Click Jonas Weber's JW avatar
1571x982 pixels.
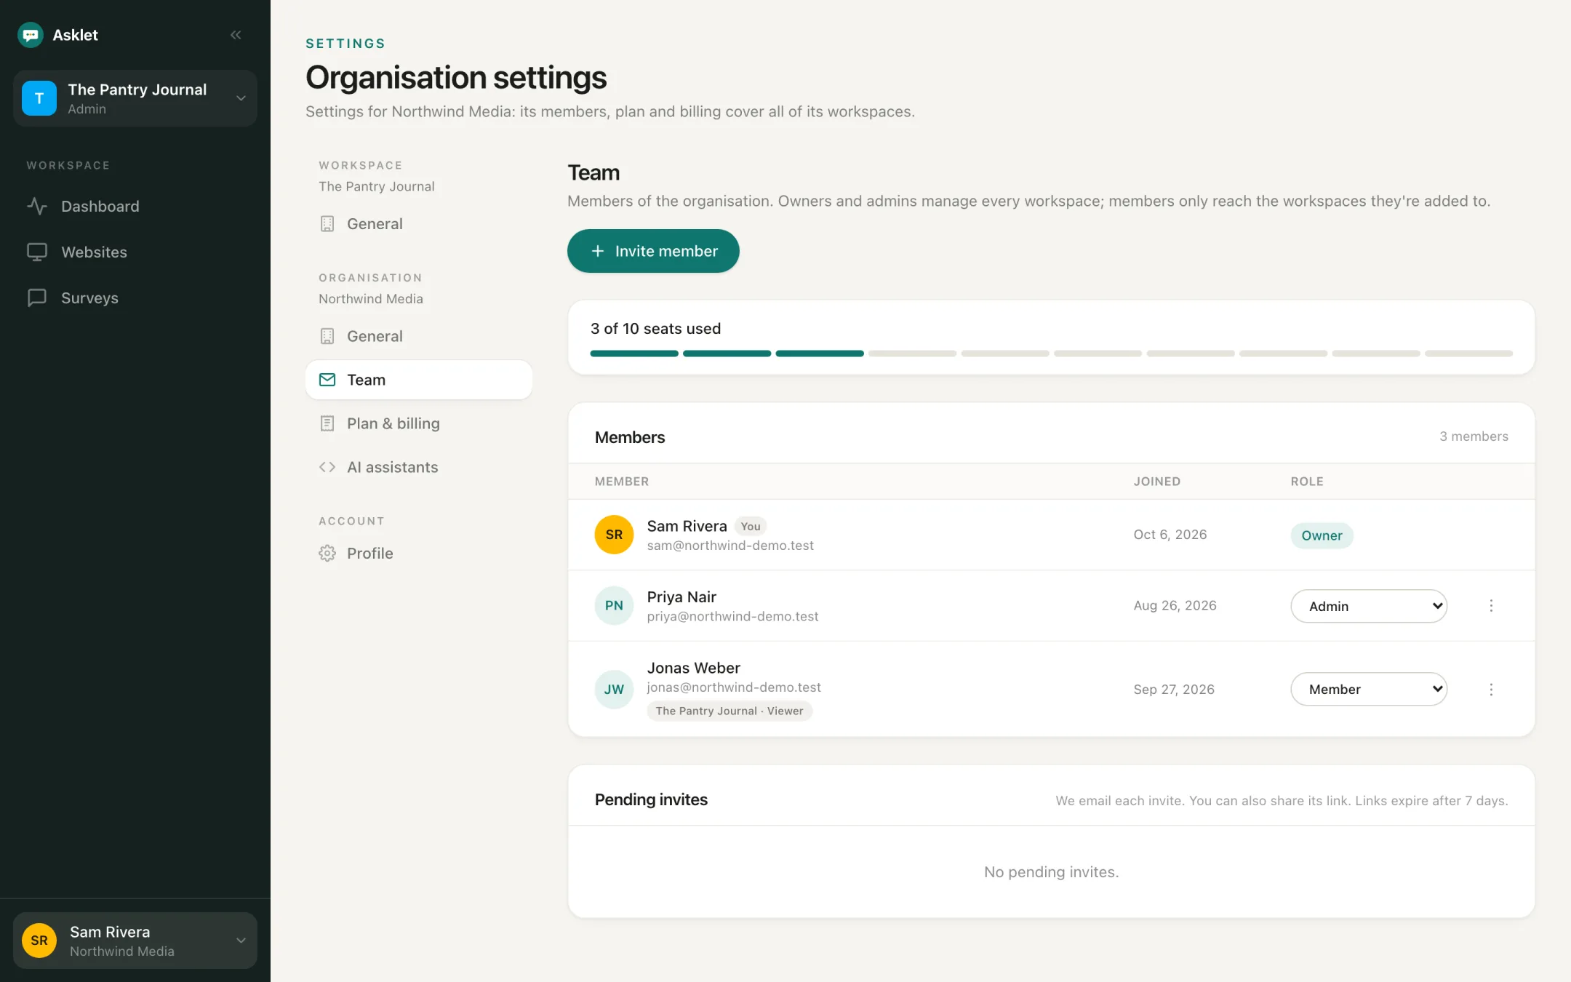614,689
